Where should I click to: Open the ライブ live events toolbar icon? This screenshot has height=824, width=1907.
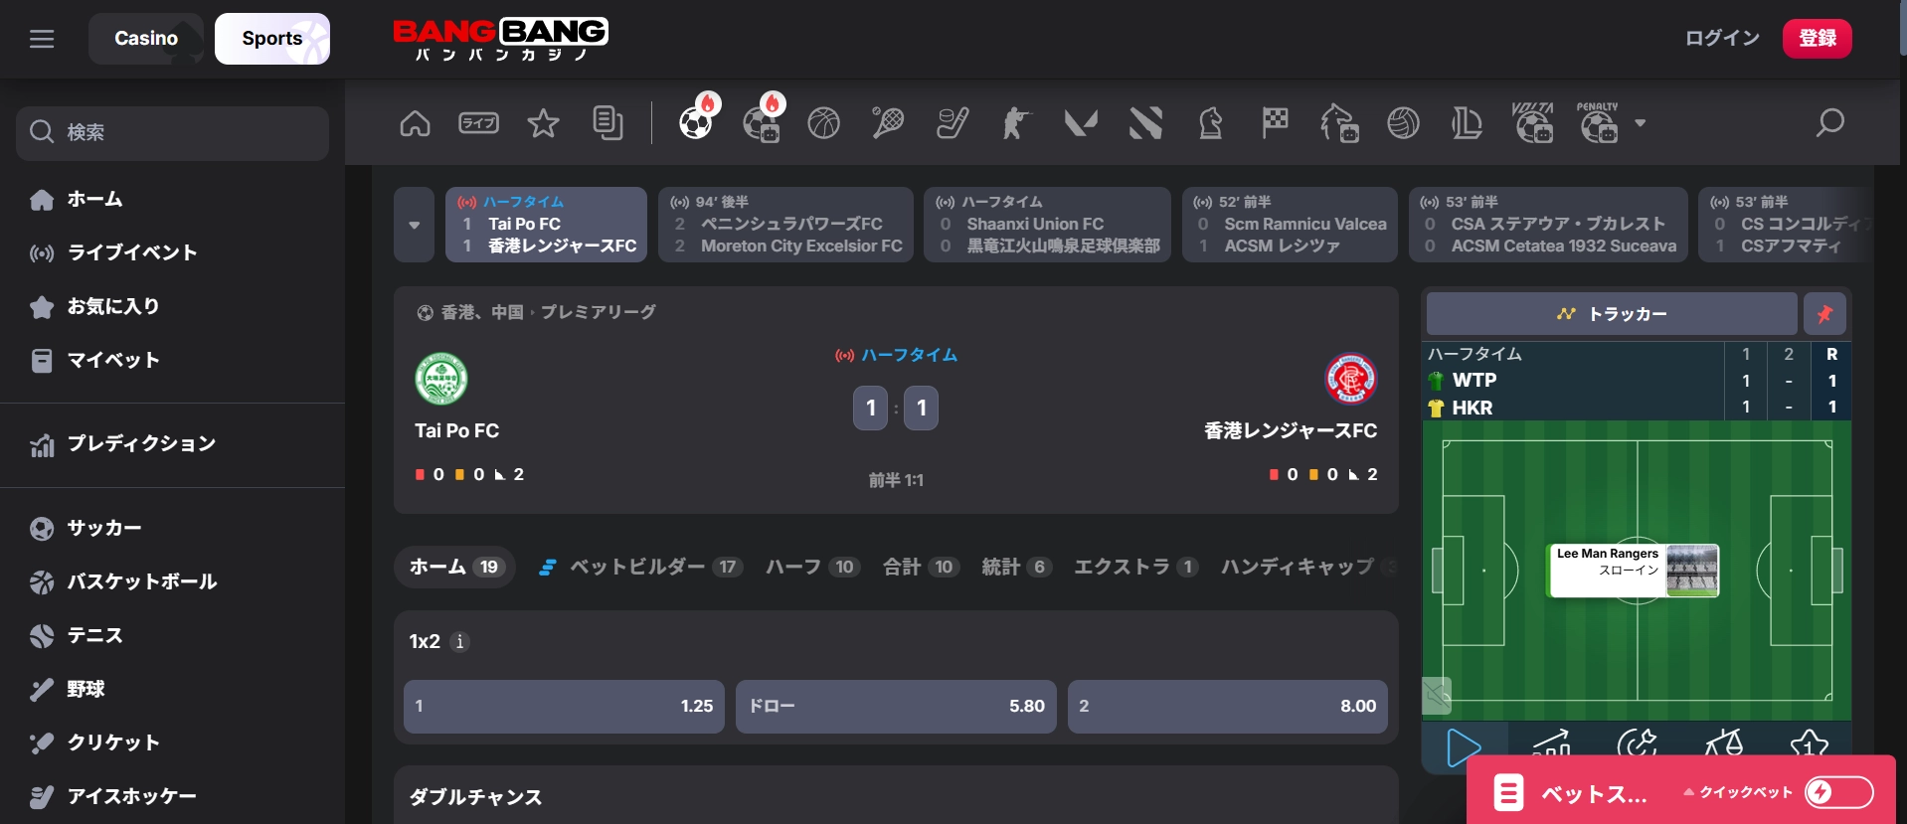point(478,123)
